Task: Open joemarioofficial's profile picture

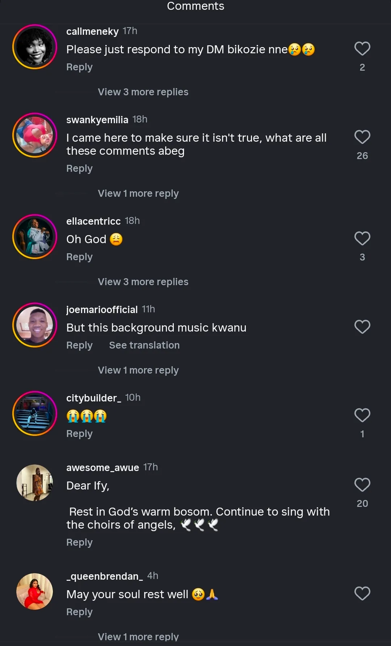Action: tap(35, 325)
